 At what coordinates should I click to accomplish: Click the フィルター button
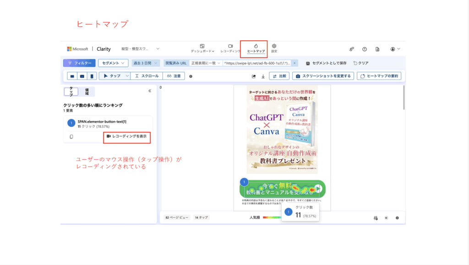(x=79, y=63)
